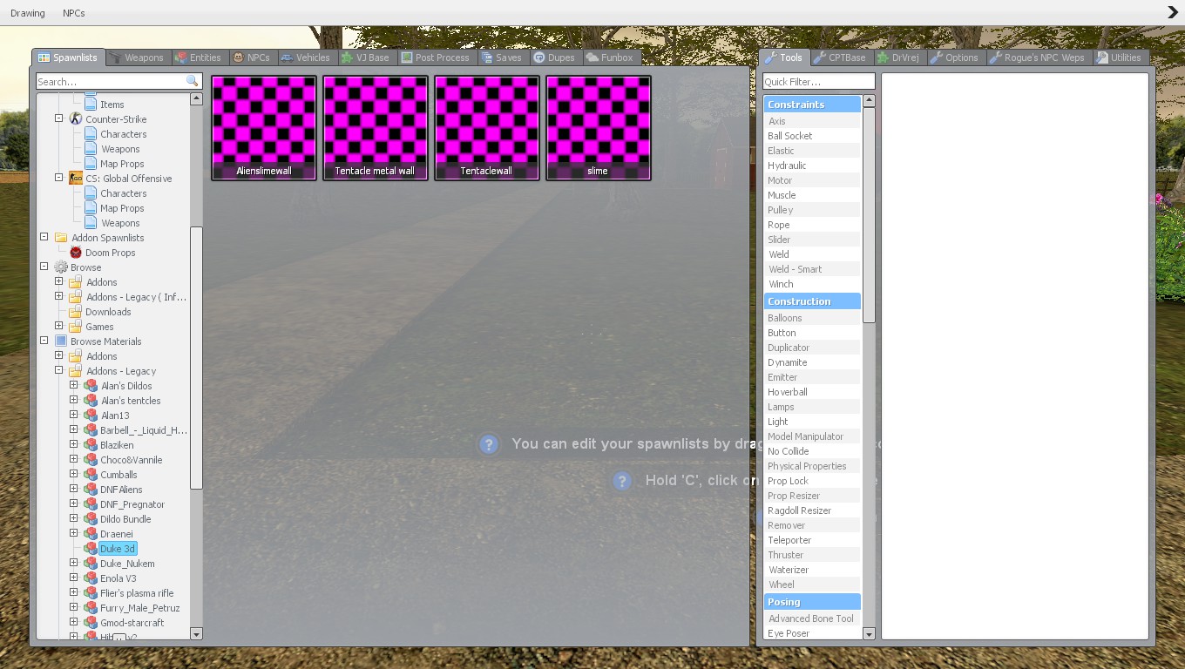The image size is (1185, 669).
Task: Click the Counter-Strike game icon in tree
Action: [76, 119]
